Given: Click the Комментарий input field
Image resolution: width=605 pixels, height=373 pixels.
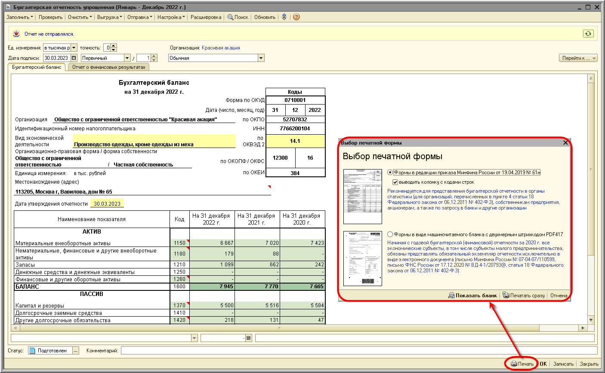Looking at the screenshot, I should coord(359,351).
